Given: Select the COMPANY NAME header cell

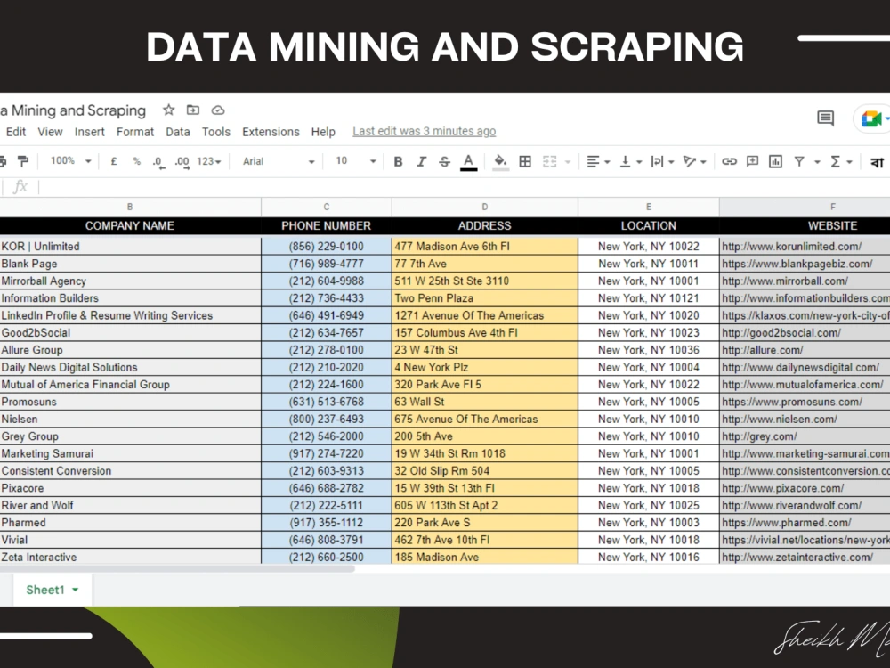Looking at the screenshot, I should (x=130, y=225).
